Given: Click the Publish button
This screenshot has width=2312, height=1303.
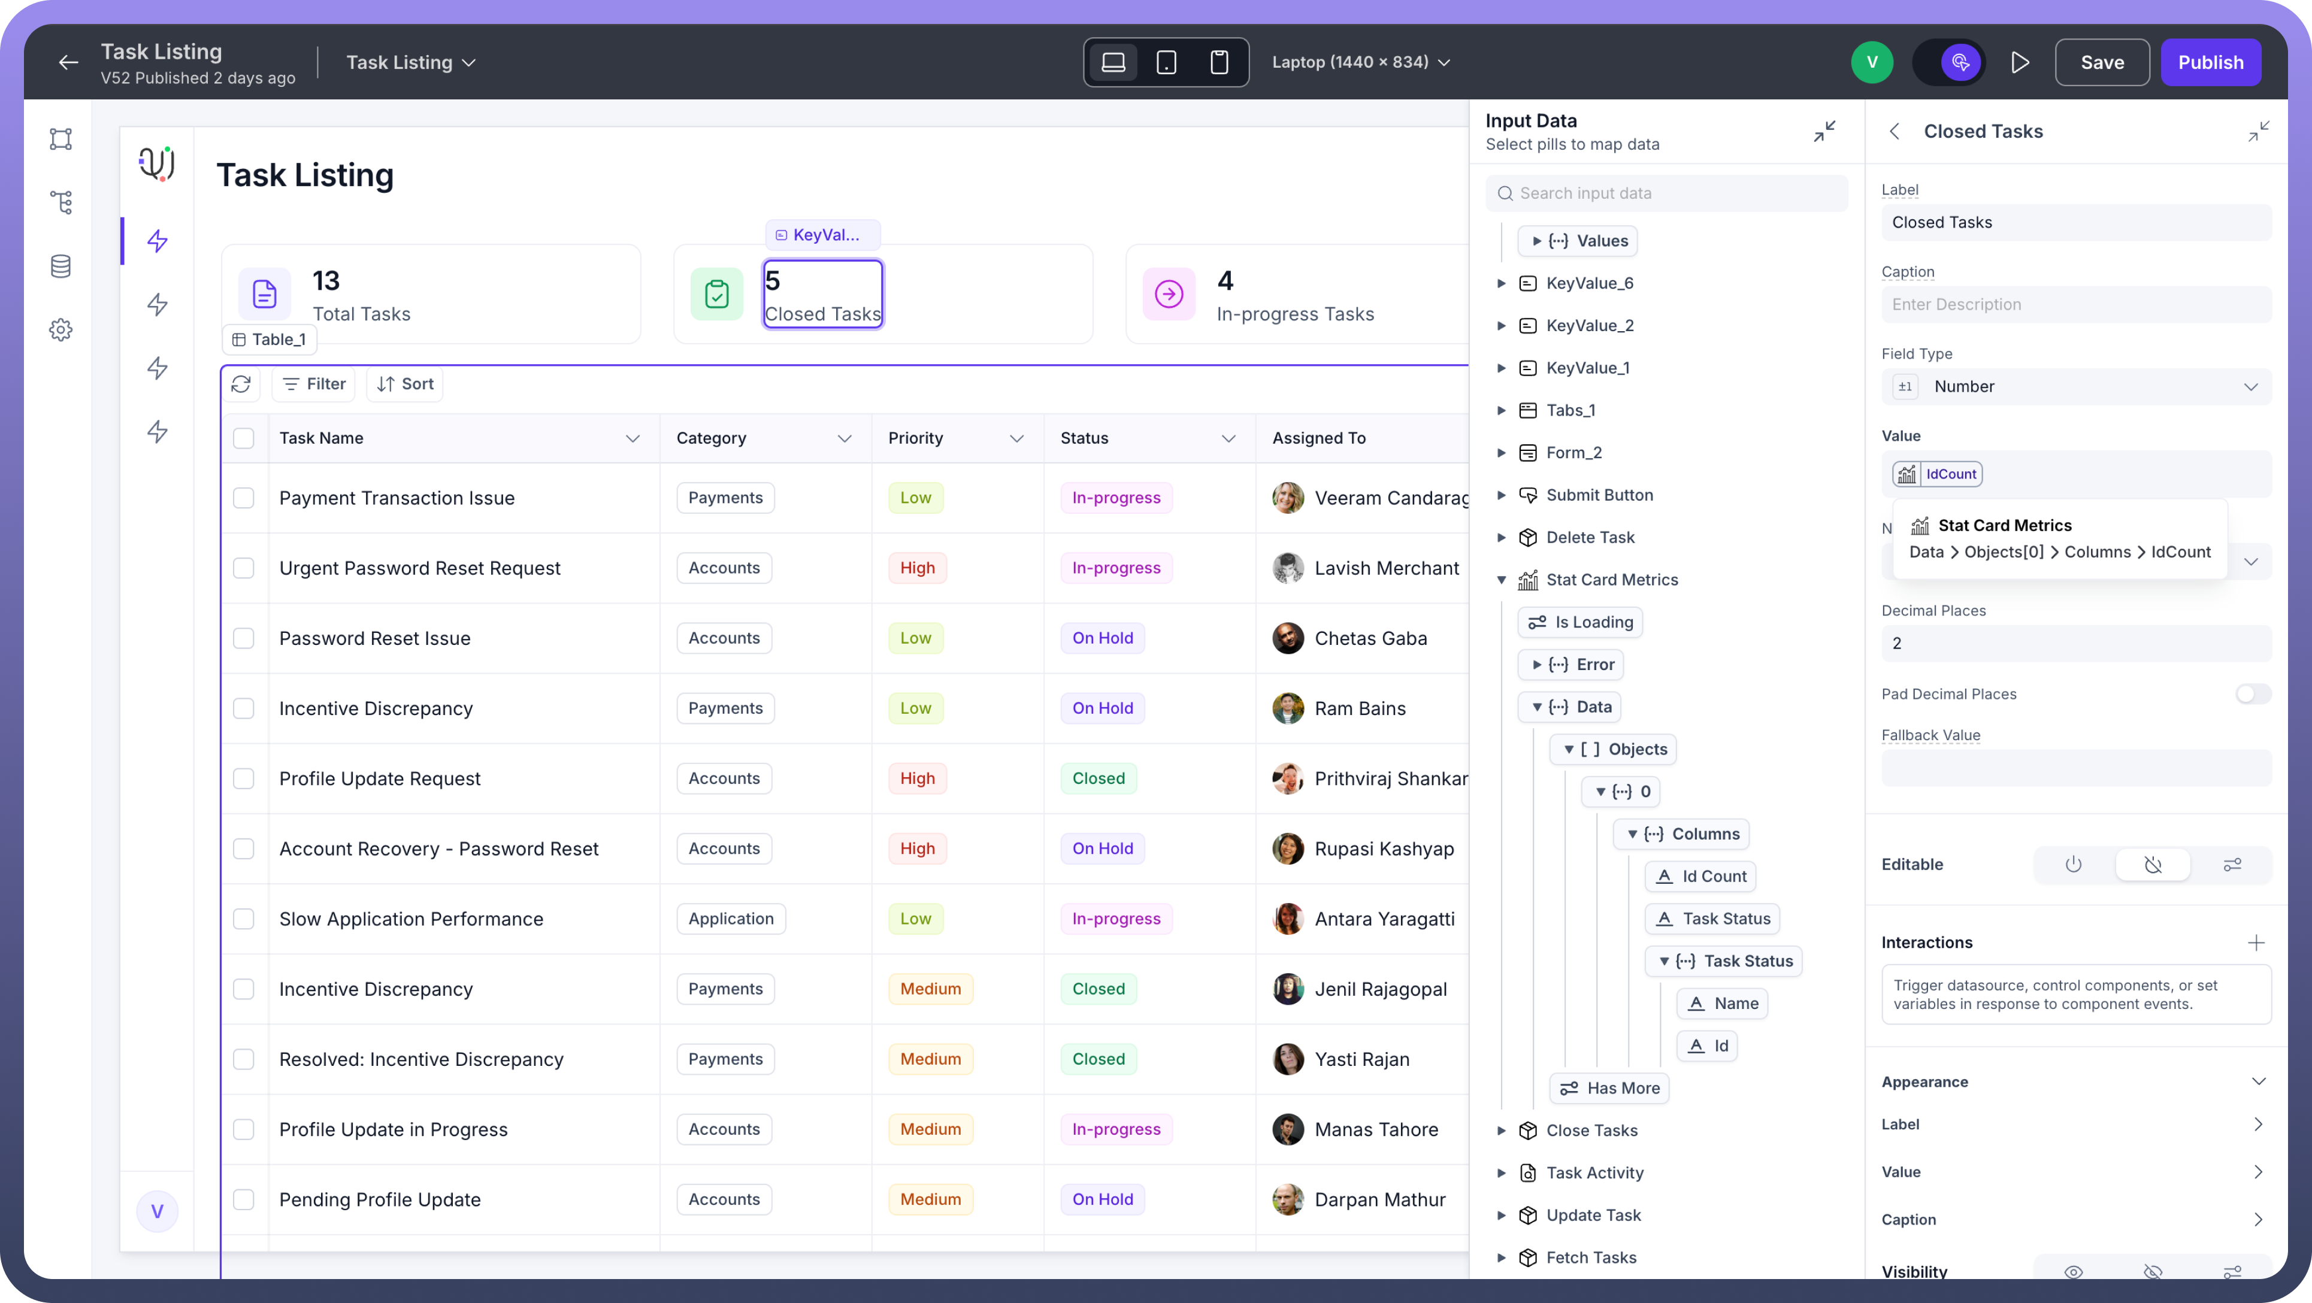Looking at the screenshot, I should coord(2210,62).
